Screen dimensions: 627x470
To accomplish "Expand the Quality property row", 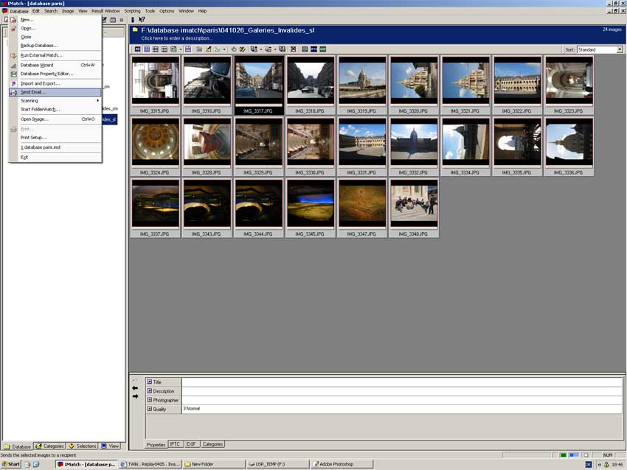I will [x=150, y=409].
